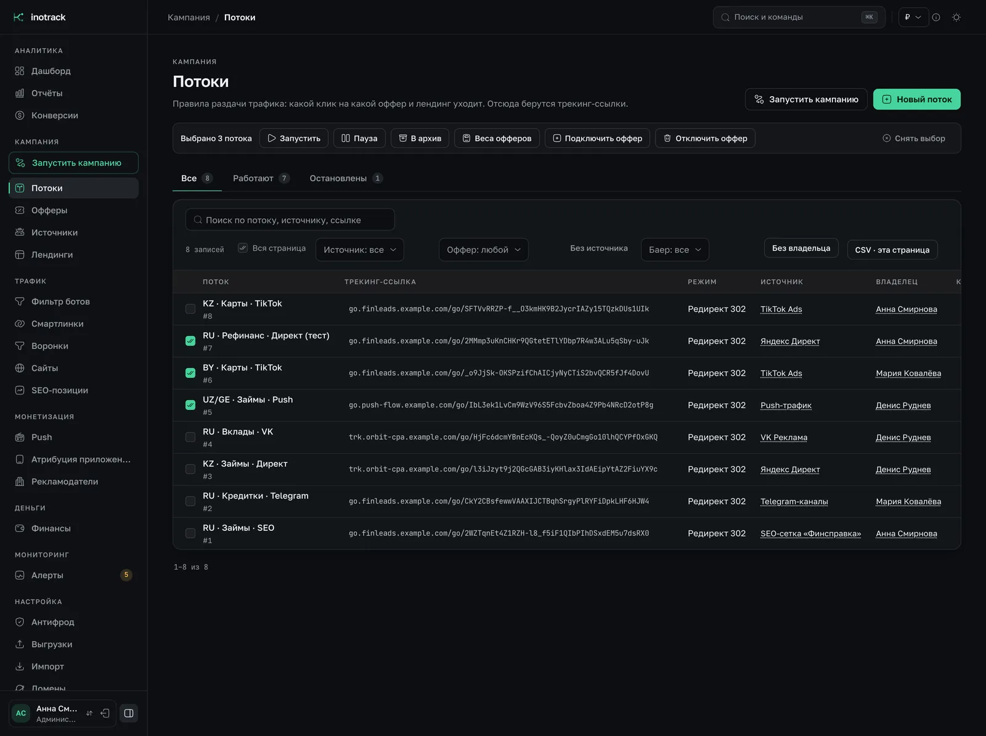Click the Поиск и команды search field
Viewport: 986px width, 736px height.
point(799,17)
